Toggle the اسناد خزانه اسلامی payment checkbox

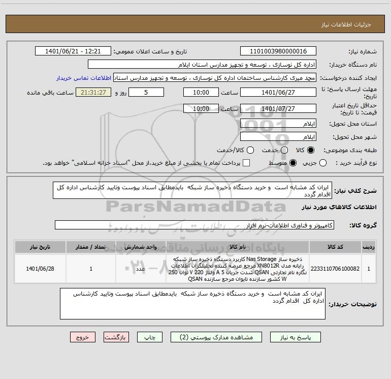(246, 163)
